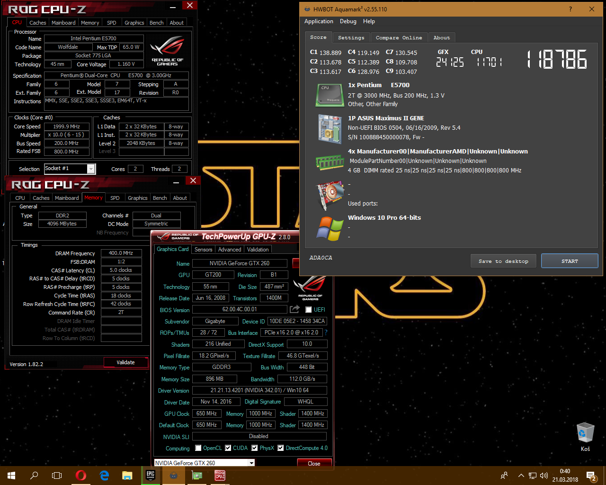Open Help menu in Aquamark
This screenshot has width=606, height=485.
[x=369, y=21]
